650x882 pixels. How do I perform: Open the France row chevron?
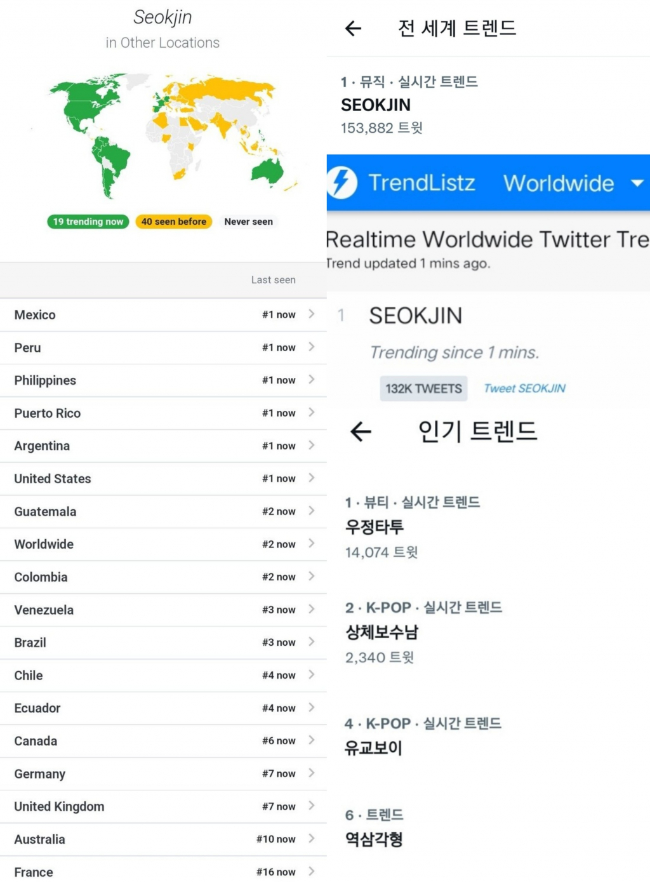[x=312, y=871]
